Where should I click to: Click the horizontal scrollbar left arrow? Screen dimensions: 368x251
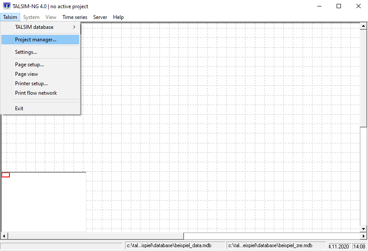[x=4, y=236]
